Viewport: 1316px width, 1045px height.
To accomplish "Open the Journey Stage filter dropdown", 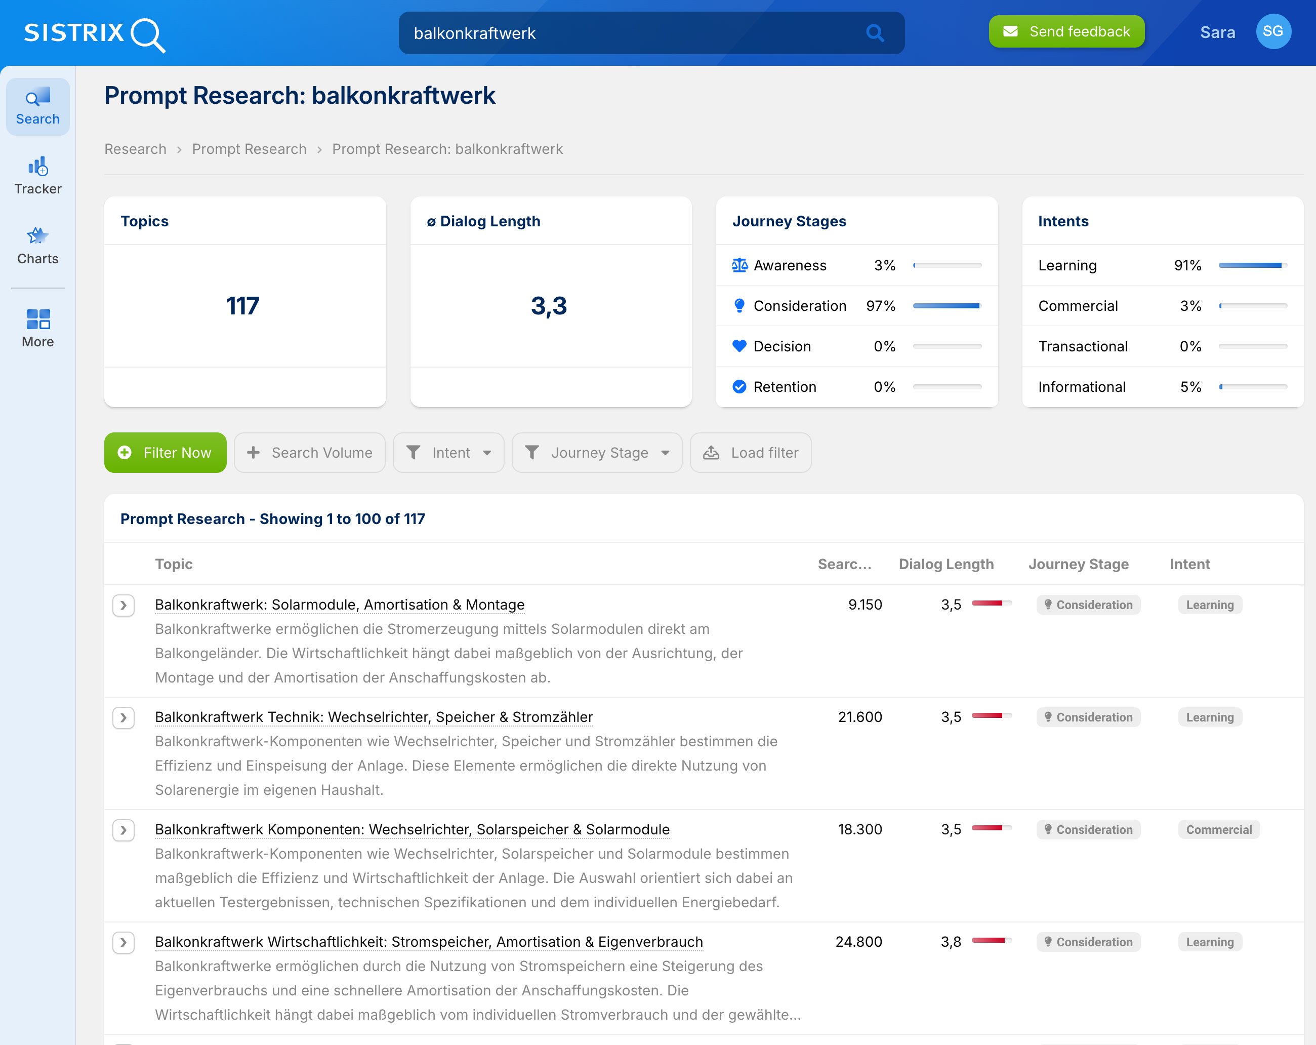I will 596,452.
